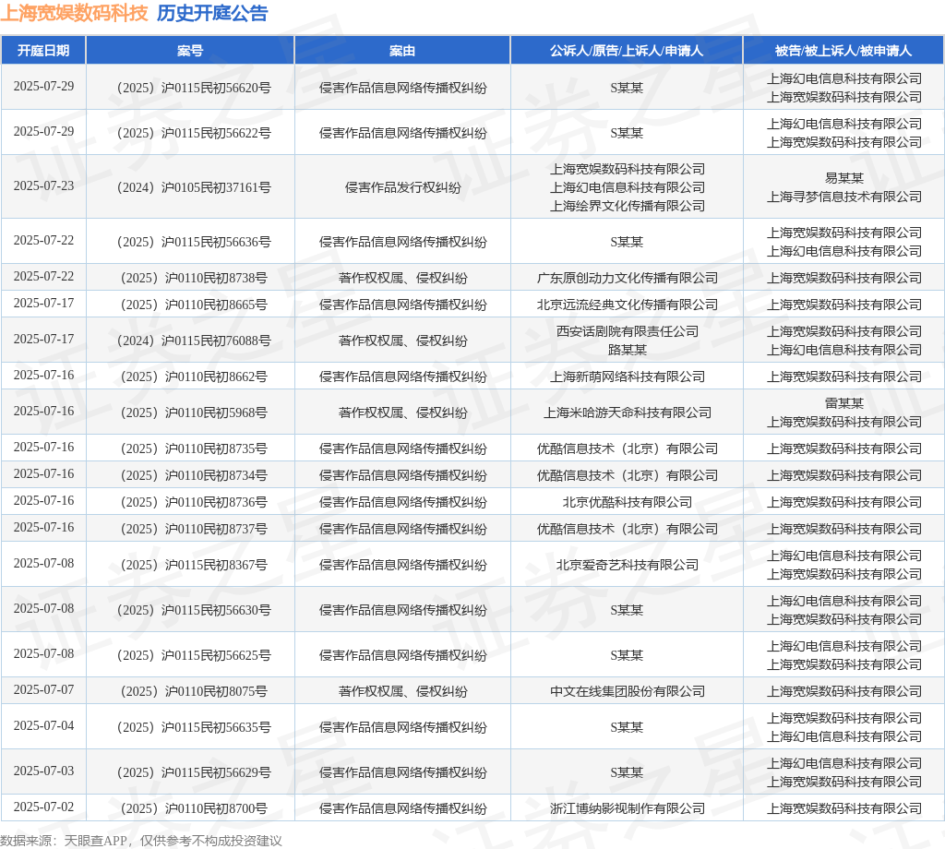The image size is (945, 849).
Task: Click the date 2025-07-07
Action: 43,689
